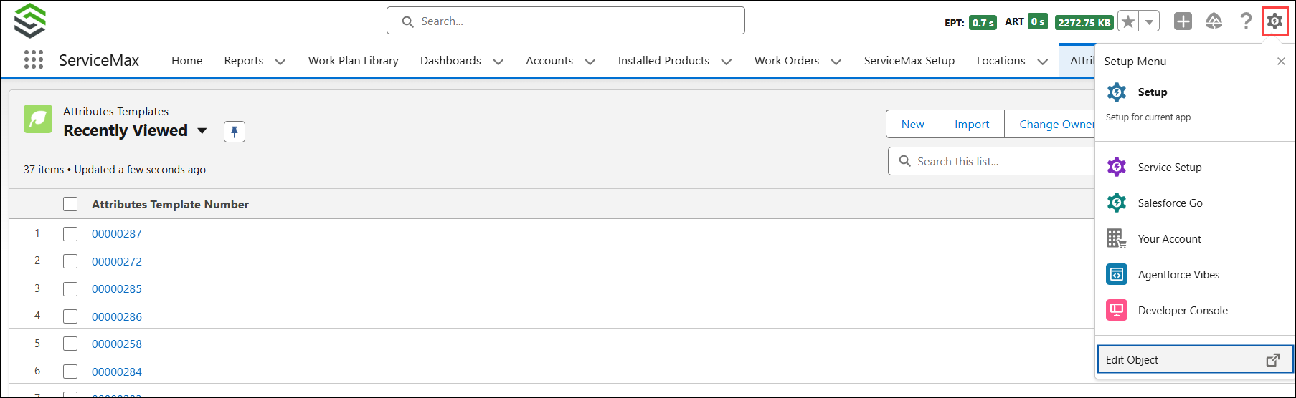Check the box for row 00000286

click(70, 316)
